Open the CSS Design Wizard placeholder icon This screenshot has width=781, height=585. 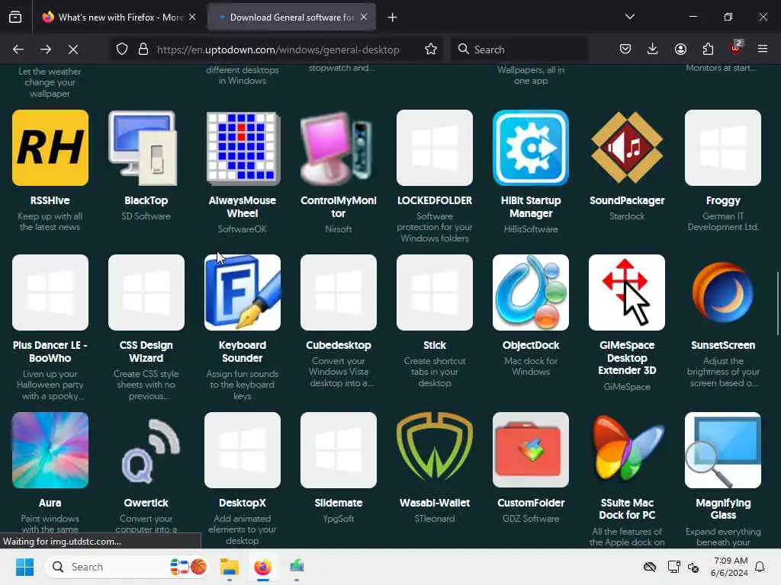click(146, 292)
